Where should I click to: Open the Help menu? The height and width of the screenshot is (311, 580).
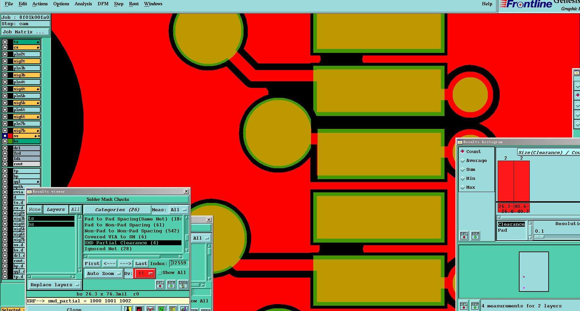click(487, 4)
